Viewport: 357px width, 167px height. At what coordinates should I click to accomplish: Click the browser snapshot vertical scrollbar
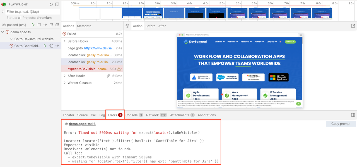(x=302, y=41)
